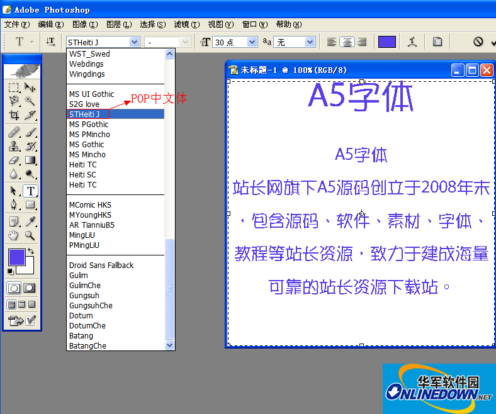This screenshot has height=414, width=496.
Task: Select the Zoom tool
Action: (x=30, y=235)
